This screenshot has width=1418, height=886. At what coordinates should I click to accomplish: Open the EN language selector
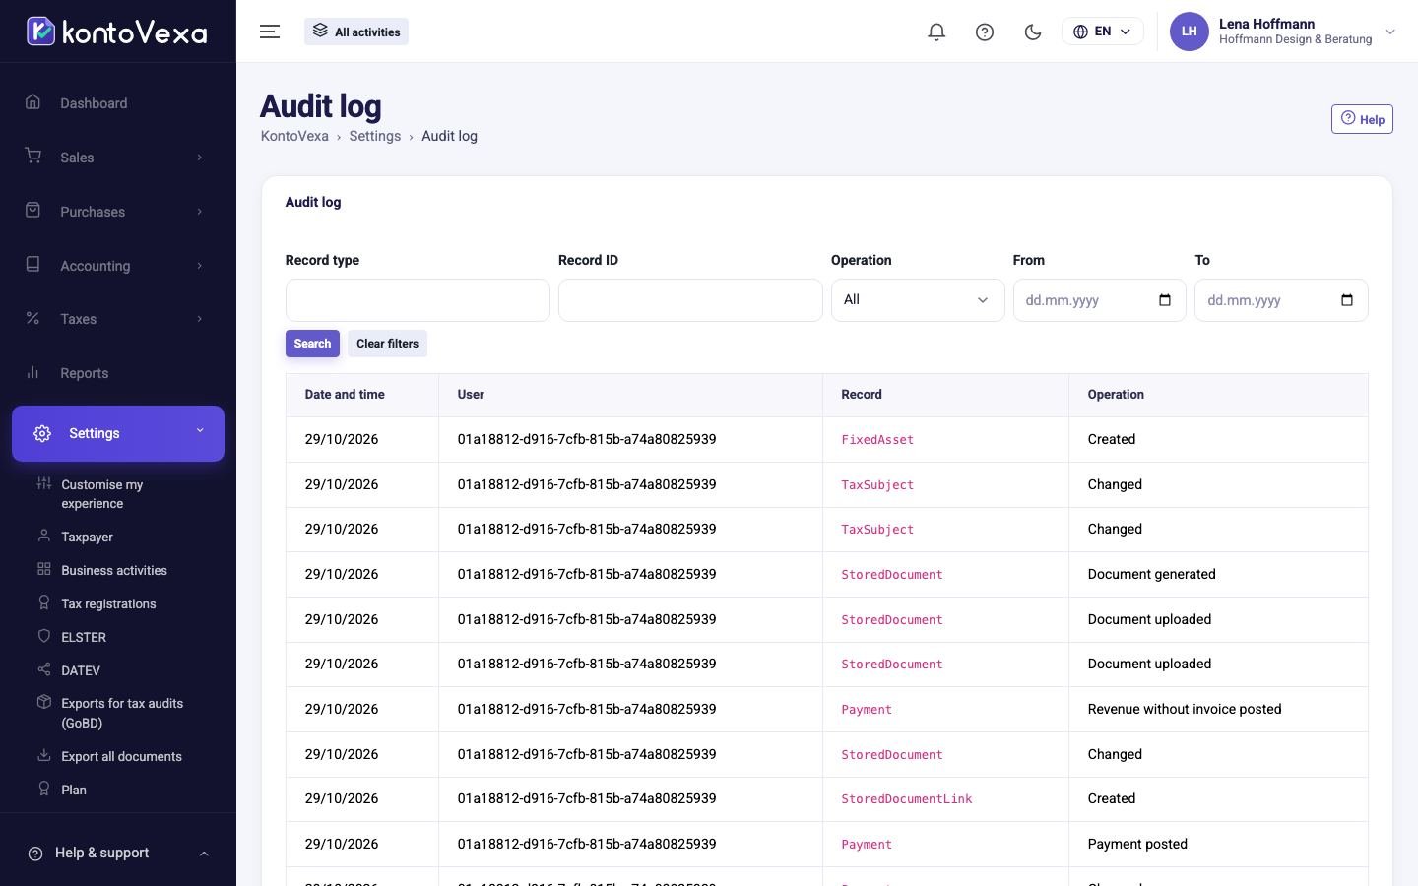click(x=1102, y=32)
